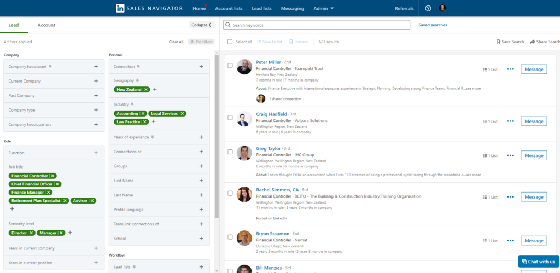Select the Peter Miller result checkbox
The width and height of the screenshot is (560, 273).
click(x=230, y=66)
